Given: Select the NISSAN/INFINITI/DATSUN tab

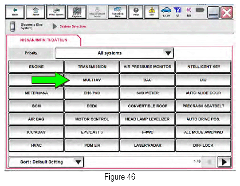Looking at the screenshot, I should pos(43,40).
